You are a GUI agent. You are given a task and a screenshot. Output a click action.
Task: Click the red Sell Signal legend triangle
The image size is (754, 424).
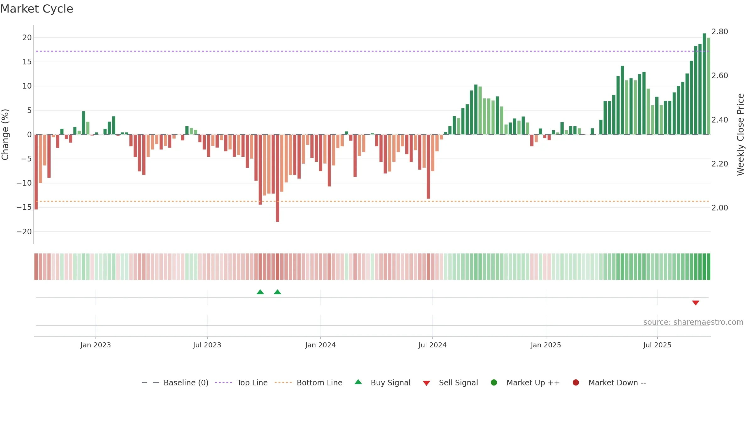(426, 383)
